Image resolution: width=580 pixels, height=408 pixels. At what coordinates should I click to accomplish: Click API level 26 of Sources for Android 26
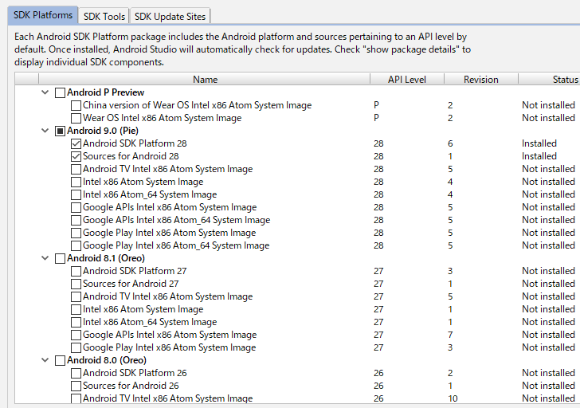click(378, 386)
